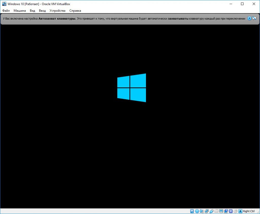This screenshot has height=214, width=260.
Task: Click the video capture recording indicator
Action: (226, 211)
